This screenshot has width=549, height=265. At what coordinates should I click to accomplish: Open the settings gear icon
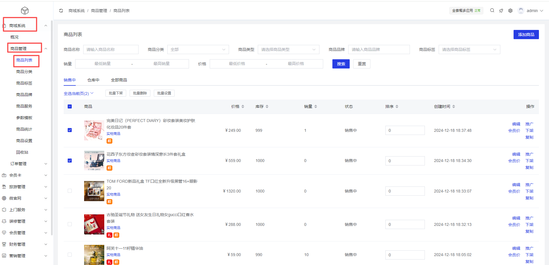click(510, 11)
